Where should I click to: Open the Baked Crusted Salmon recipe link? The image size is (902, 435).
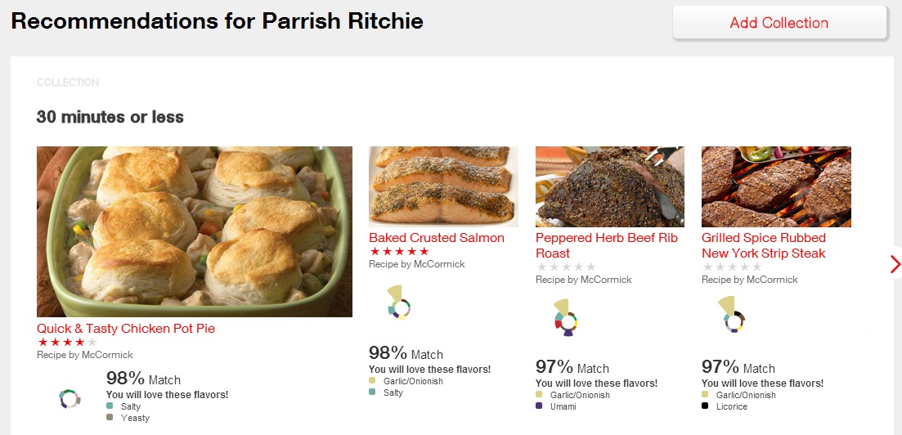(x=437, y=238)
